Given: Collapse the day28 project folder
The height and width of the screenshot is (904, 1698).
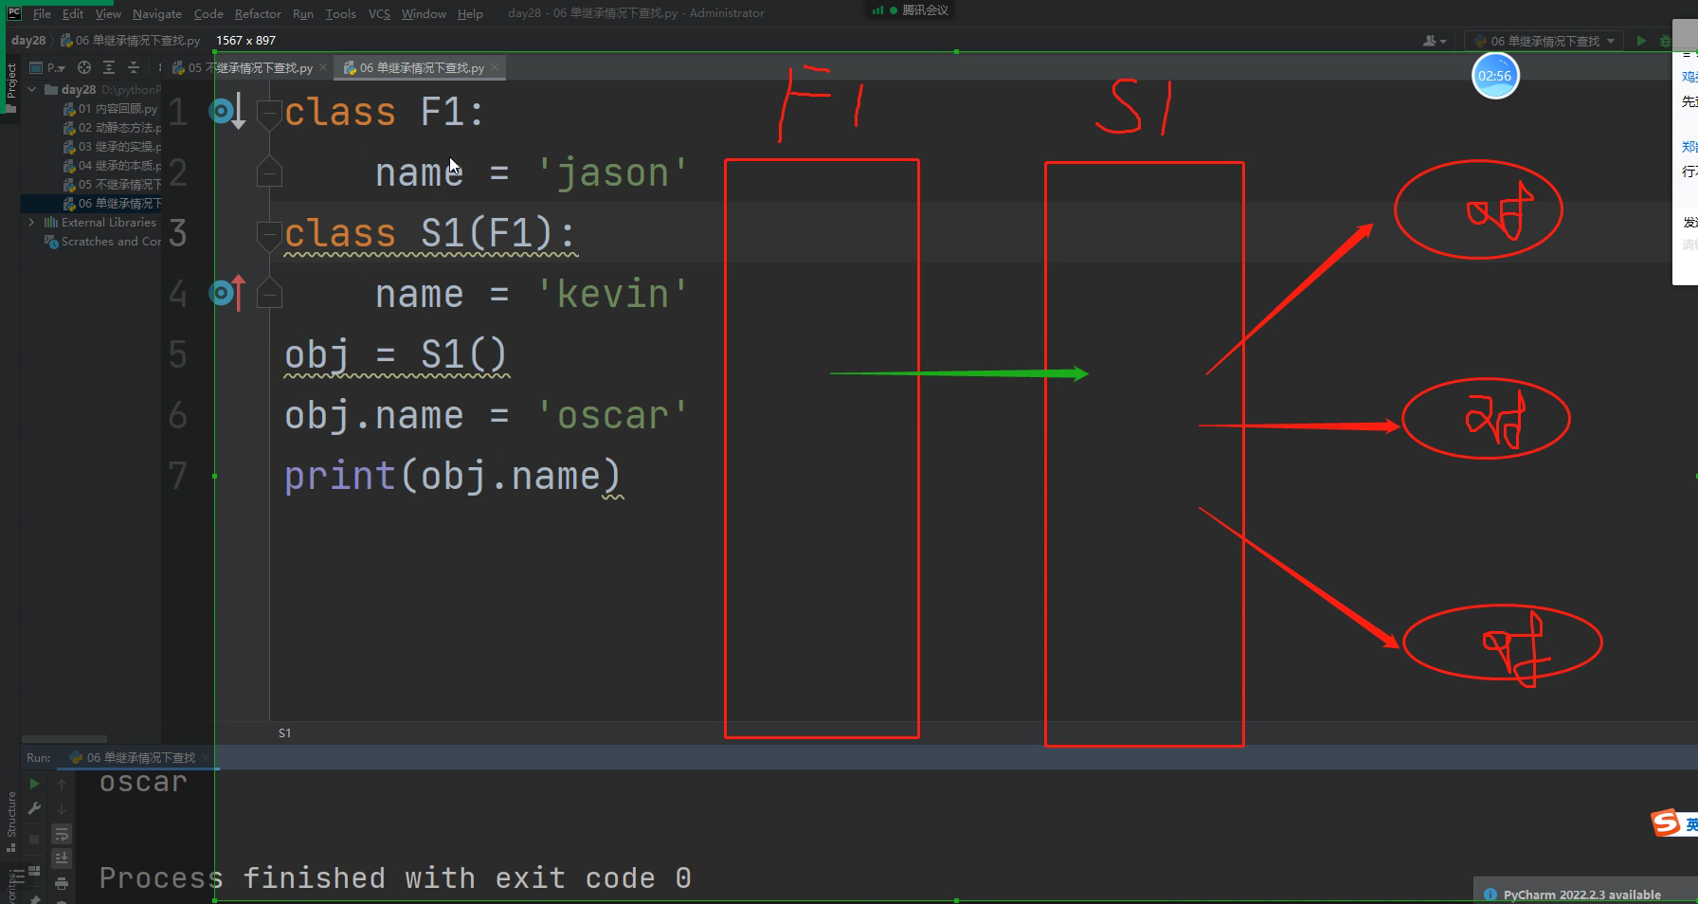Looking at the screenshot, I should (32, 89).
